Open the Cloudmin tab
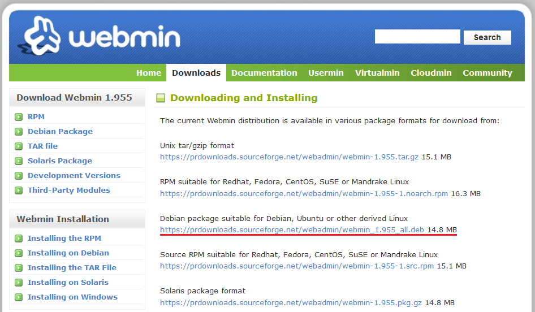535x312 pixels. (x=431, y=72)
